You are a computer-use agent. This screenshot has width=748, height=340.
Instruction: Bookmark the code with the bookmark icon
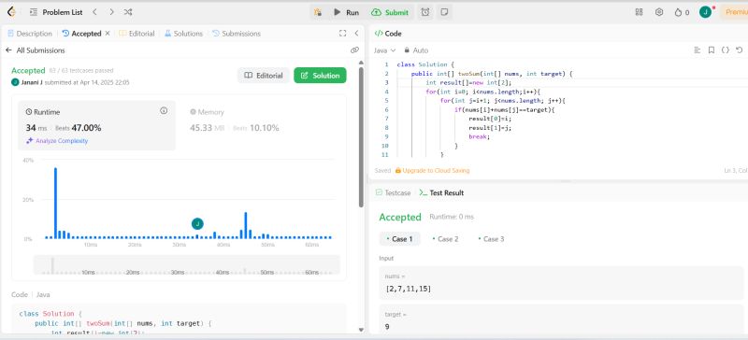click(x=712, y=50)
